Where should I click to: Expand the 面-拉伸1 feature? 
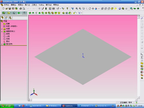click(x=2, y=44)
